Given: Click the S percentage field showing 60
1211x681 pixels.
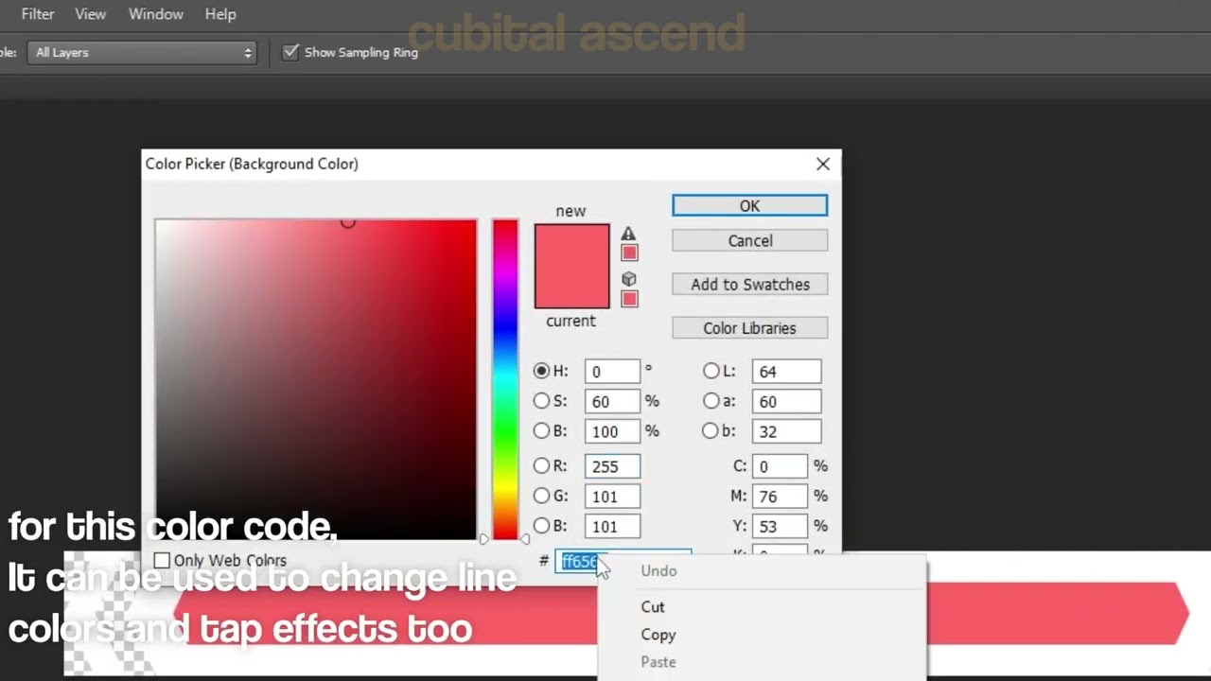Looking at the screenshot, I should tap(611, 402).
